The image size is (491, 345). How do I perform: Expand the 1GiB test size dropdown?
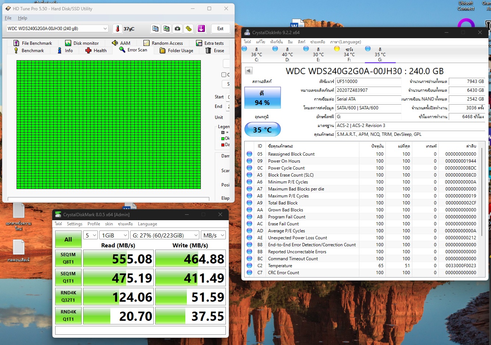click(x=114, y=235)
